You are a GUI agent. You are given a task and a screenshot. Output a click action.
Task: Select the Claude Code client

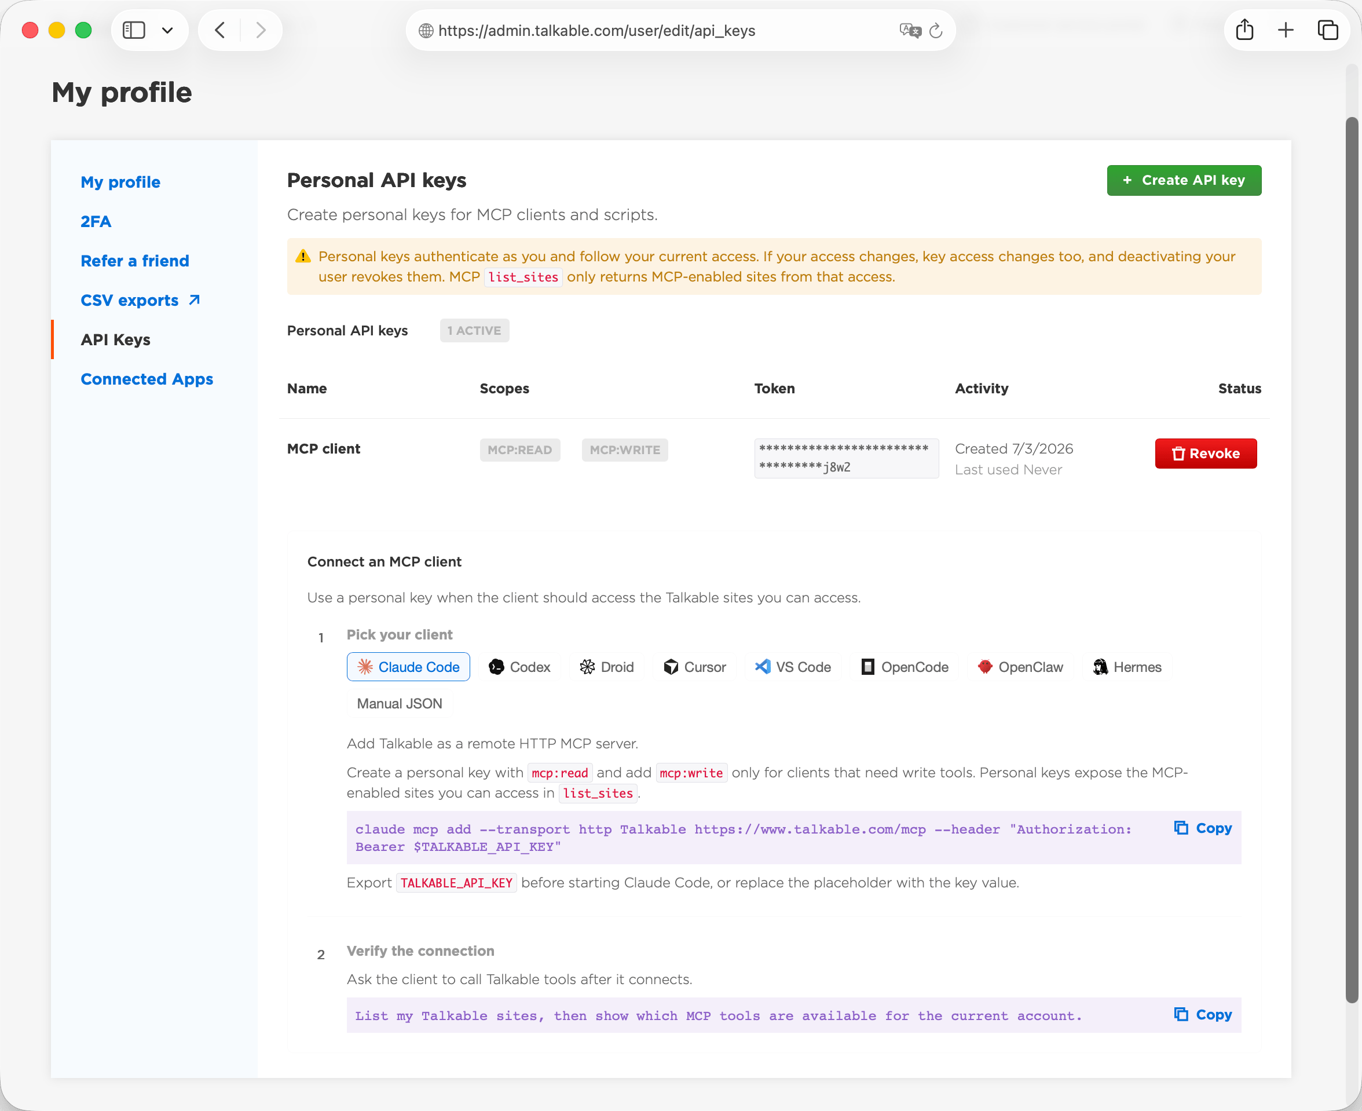point(408,666)
